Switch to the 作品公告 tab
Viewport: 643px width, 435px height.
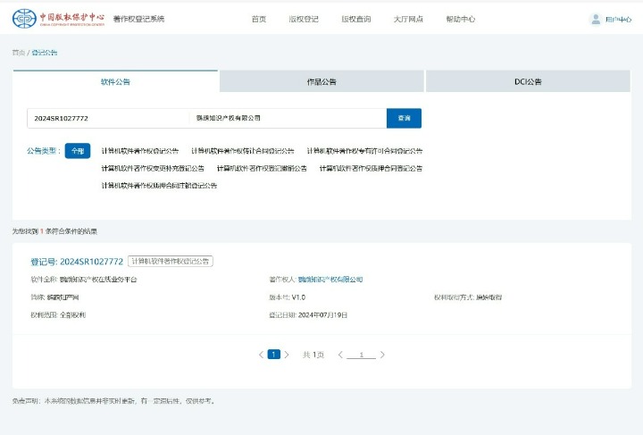click(x=321, y=81)
